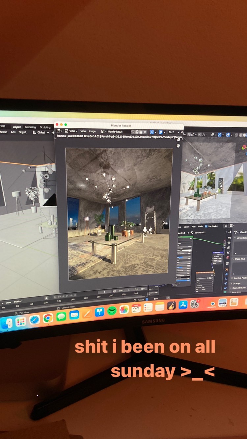Click white color swatch on Principled BSDF node
This screenshot has width=247, height=439.
187,250
